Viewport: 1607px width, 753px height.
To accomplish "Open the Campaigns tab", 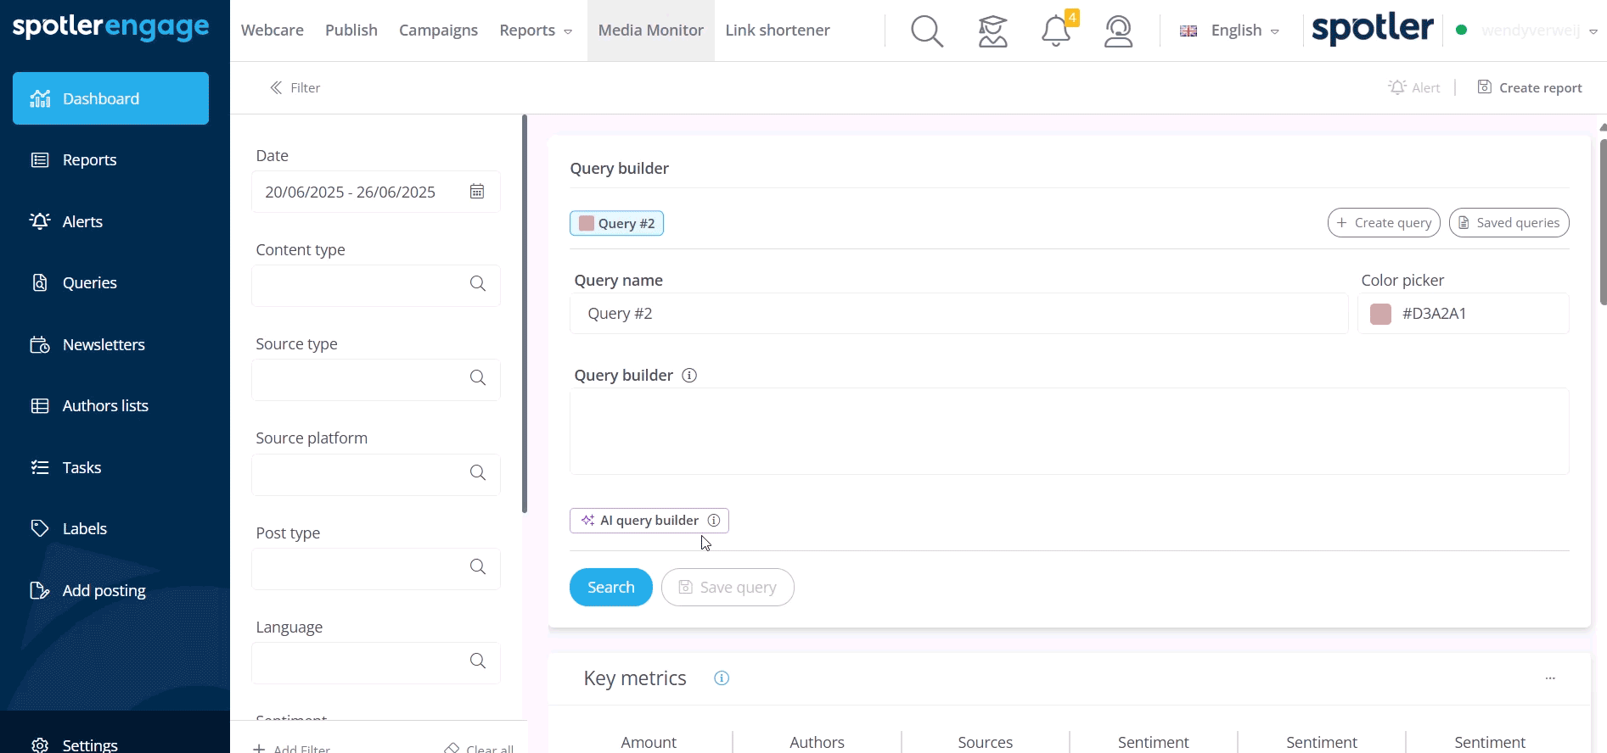I will coord(438,31).
